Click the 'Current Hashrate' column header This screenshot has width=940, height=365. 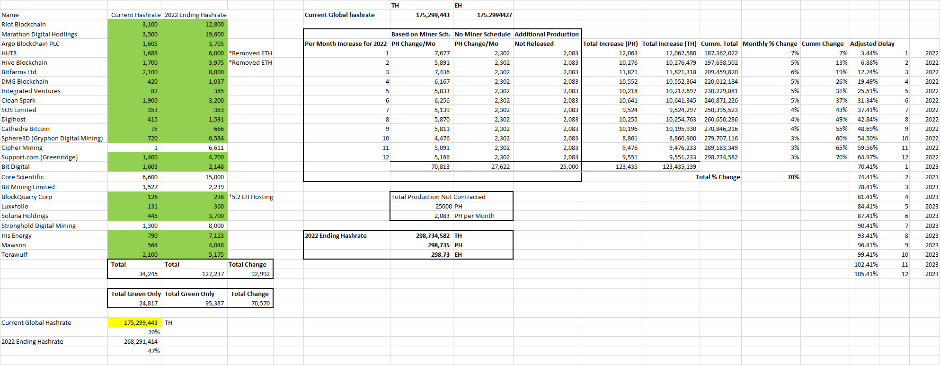click(x=136, y=15)
